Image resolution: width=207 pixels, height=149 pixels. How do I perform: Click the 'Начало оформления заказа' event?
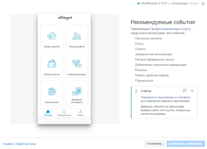[154, 60]
